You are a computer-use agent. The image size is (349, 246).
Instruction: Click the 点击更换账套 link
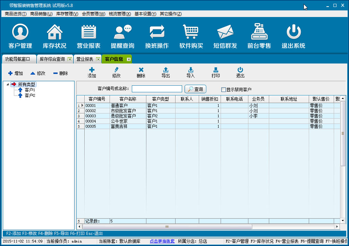(162, 241)
